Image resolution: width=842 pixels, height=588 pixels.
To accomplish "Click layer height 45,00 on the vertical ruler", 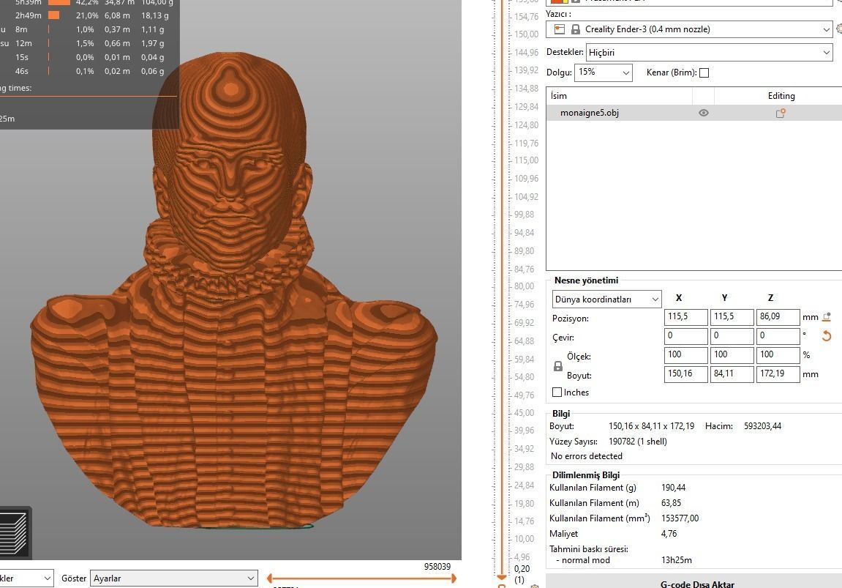I will click(x=524, y=413).
